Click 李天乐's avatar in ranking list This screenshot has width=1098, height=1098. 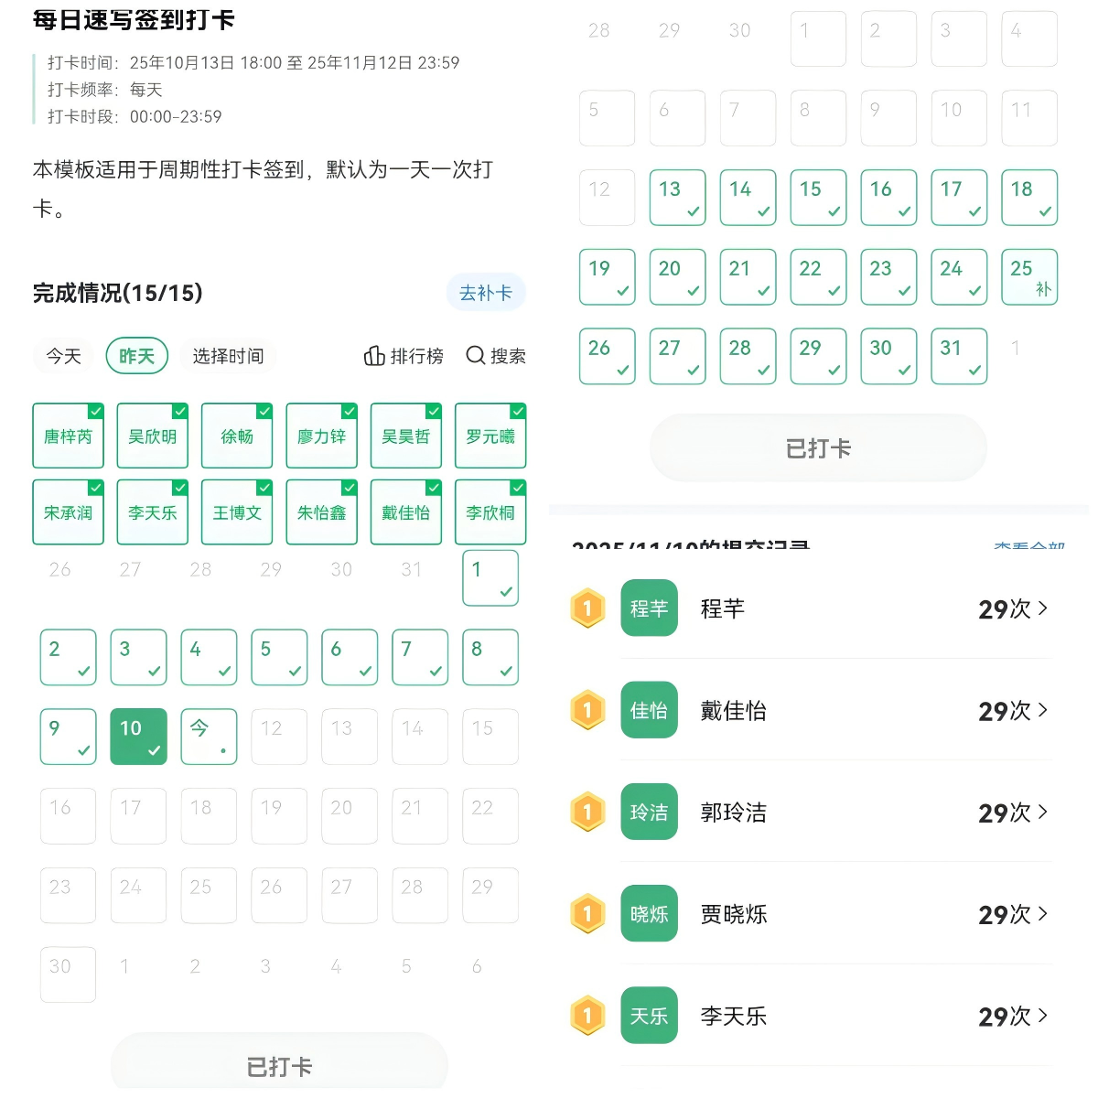click(649, 1015)
